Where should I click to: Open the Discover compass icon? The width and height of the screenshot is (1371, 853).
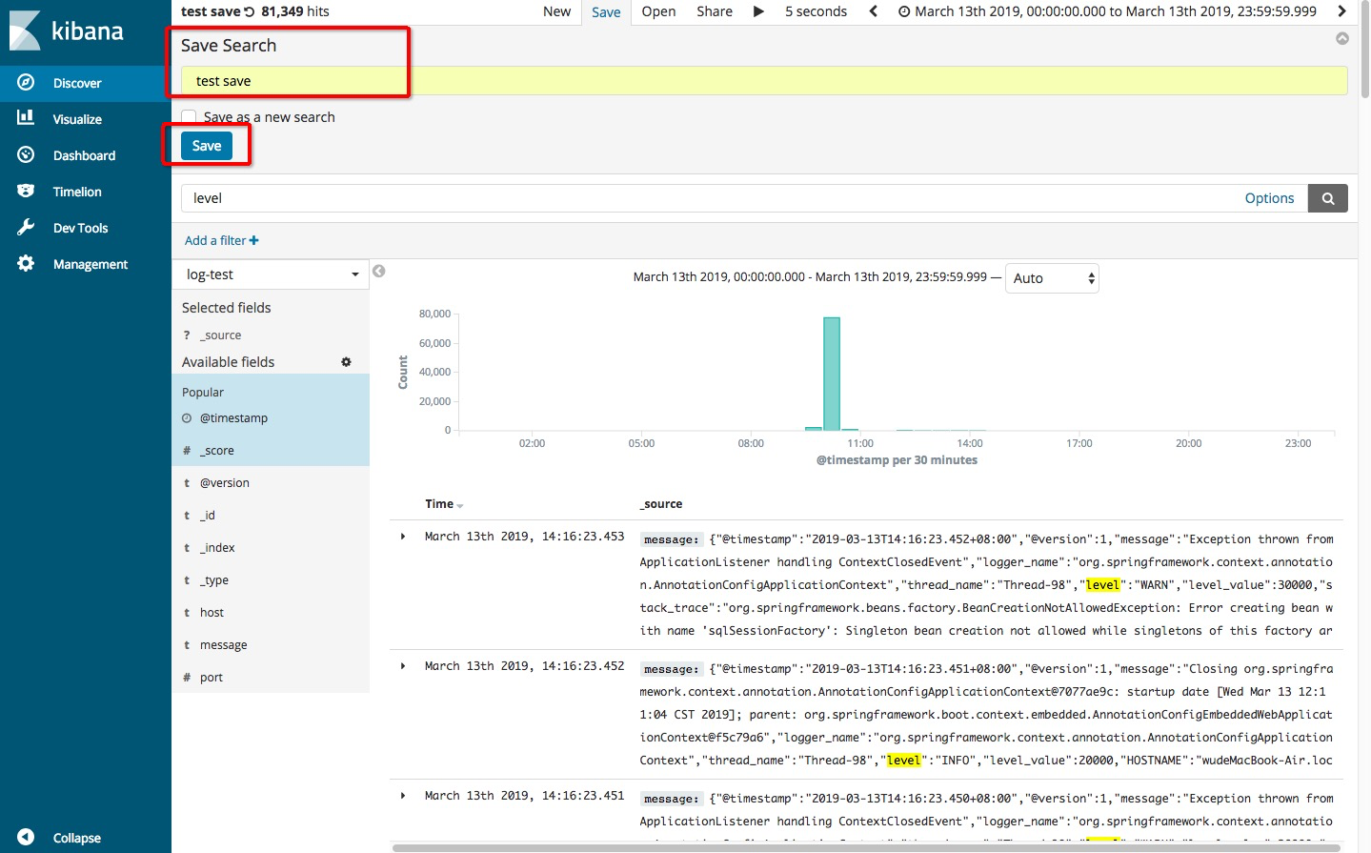26,83
